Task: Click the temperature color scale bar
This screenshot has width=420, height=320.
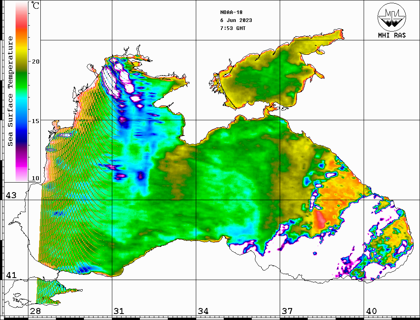Action: (22, 91)
